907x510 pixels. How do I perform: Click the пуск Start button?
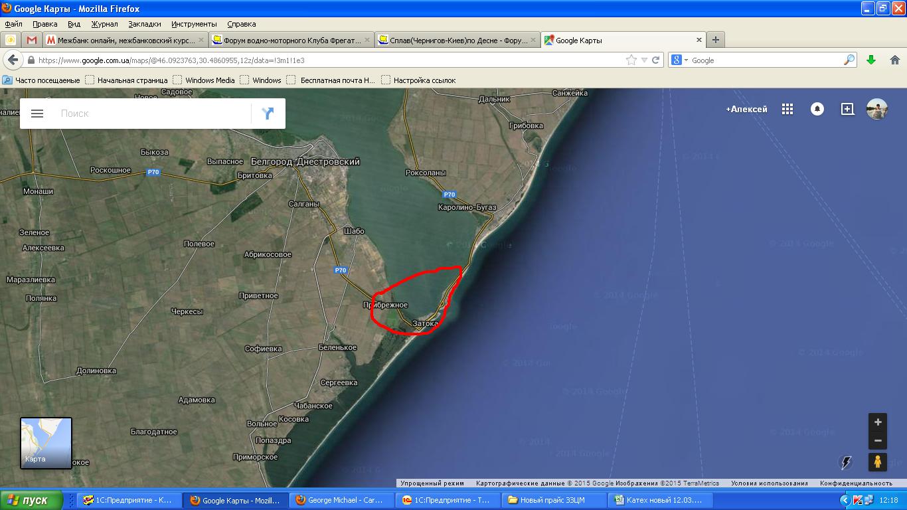pos(31,500)
